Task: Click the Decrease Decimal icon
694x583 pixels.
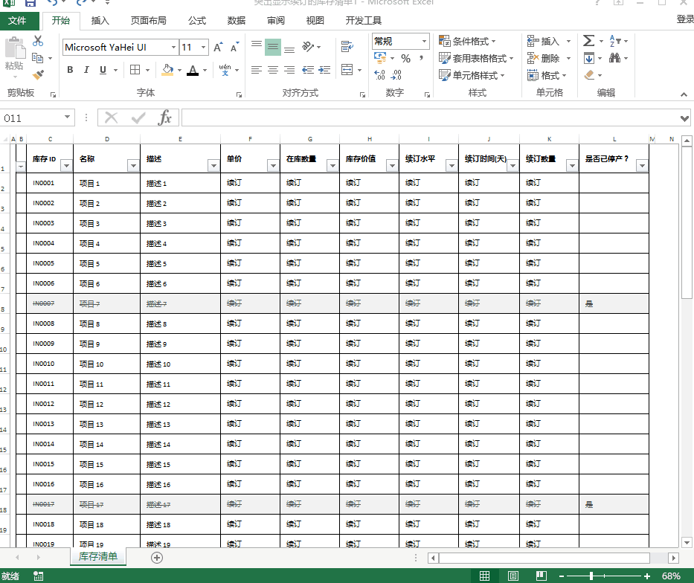Action: pyautogui.click(x=396, y=75)
